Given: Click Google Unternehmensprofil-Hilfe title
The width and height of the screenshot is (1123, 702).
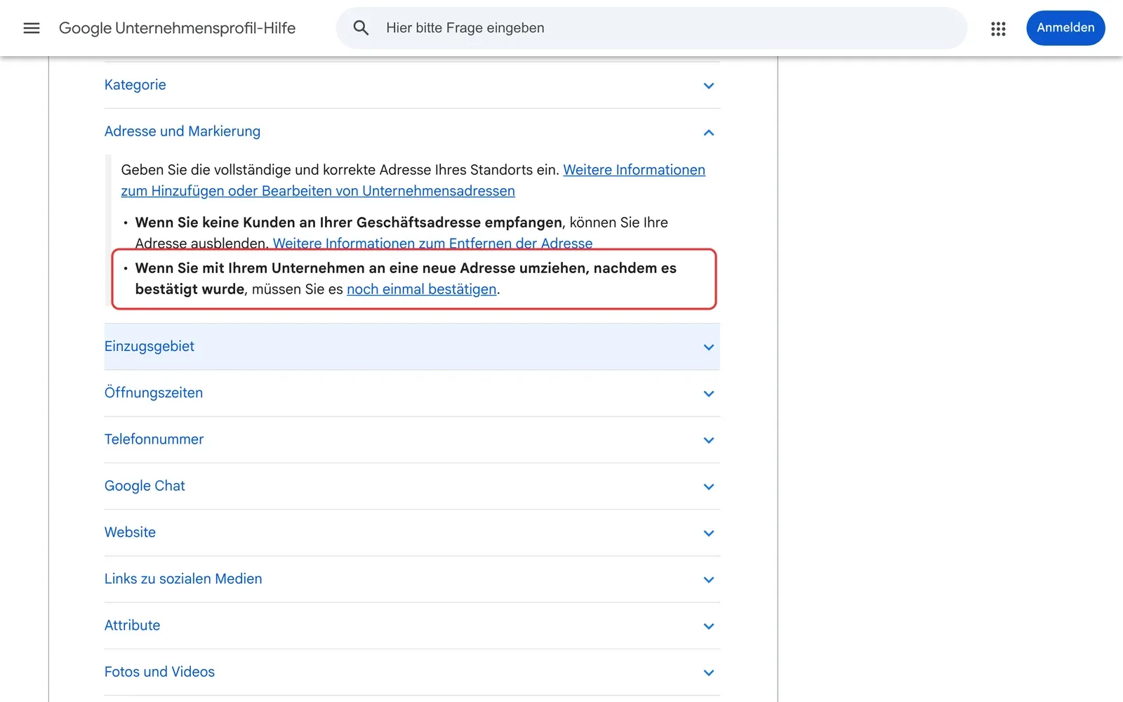Looking at the screenshot, I should coord(177,28).
